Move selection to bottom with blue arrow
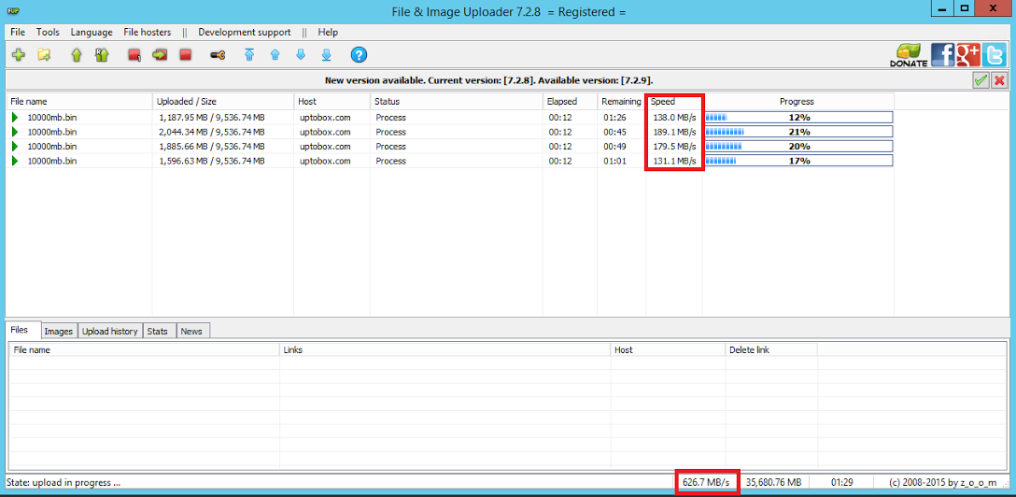Screen dimensions: 1016x497 pos(327,56)
